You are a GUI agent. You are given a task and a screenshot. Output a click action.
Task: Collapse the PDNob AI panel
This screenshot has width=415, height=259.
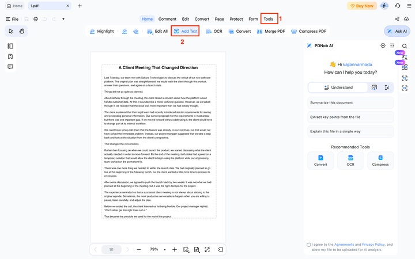pyautogui.click(x=393, y=45)
